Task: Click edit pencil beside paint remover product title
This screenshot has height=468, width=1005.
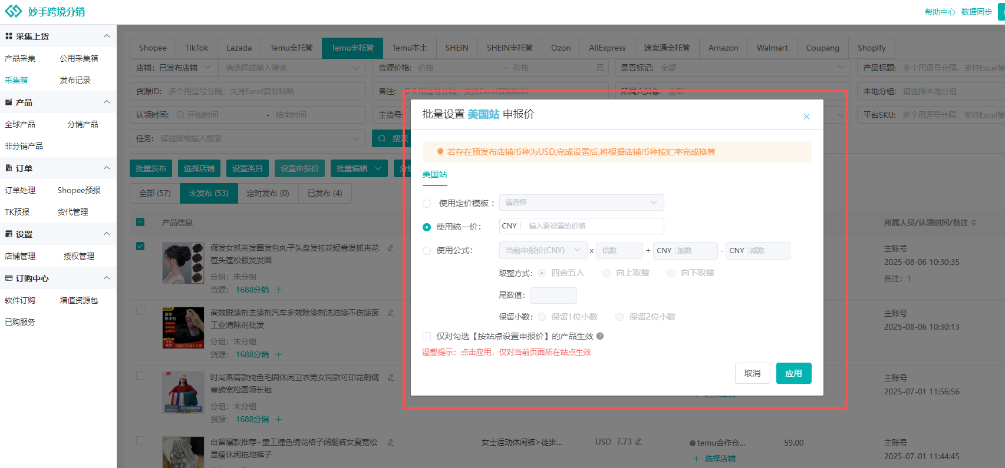Action: click(x=391, y=313)
